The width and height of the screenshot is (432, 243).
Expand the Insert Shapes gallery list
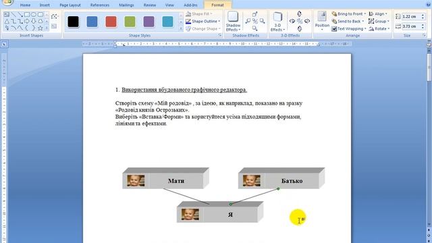coord(47,28)
